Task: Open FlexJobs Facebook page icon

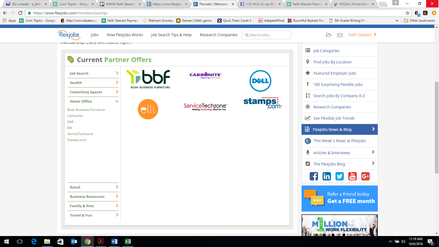Action: tap(314, 176)
